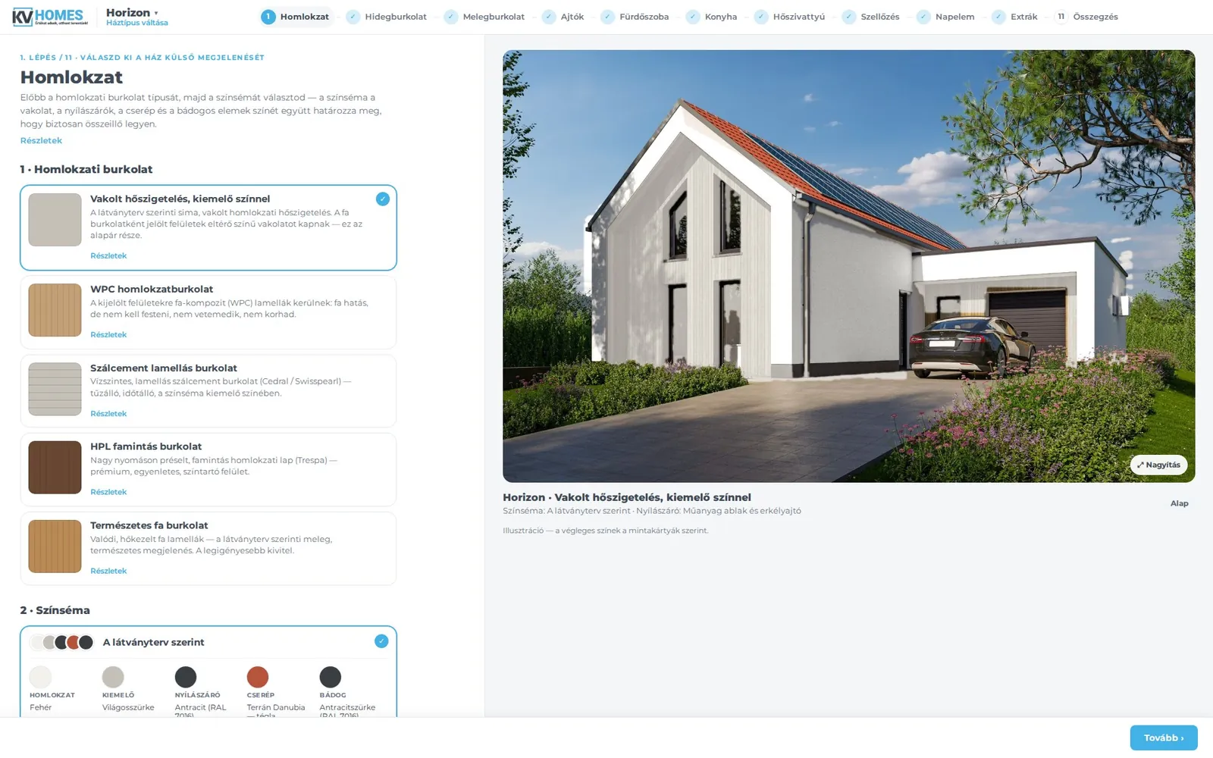The height and width of the screenshot is (758, 1213).
Task: Open the Horizon house type dropdown
Action: pos(133,12)
